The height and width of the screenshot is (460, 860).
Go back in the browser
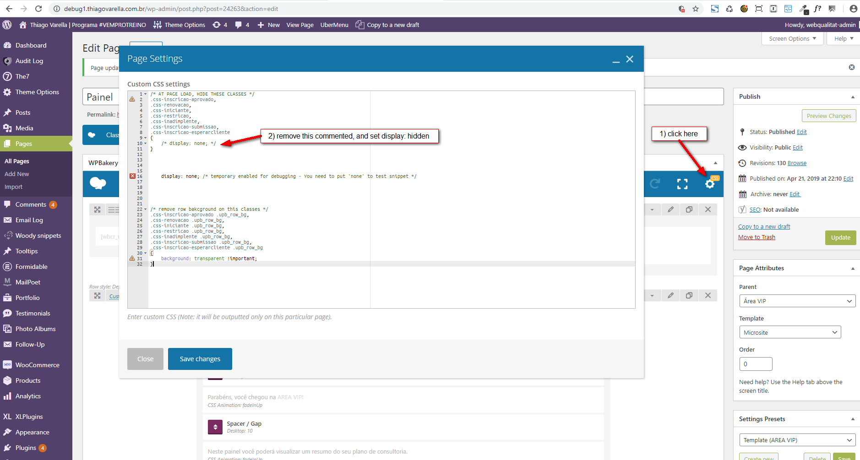coord(9,9)
